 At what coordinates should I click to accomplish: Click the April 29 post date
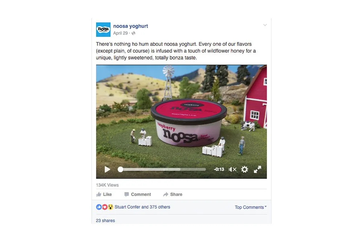[121, 33]
